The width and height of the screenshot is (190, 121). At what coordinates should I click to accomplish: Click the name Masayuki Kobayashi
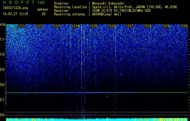point(108,3)
